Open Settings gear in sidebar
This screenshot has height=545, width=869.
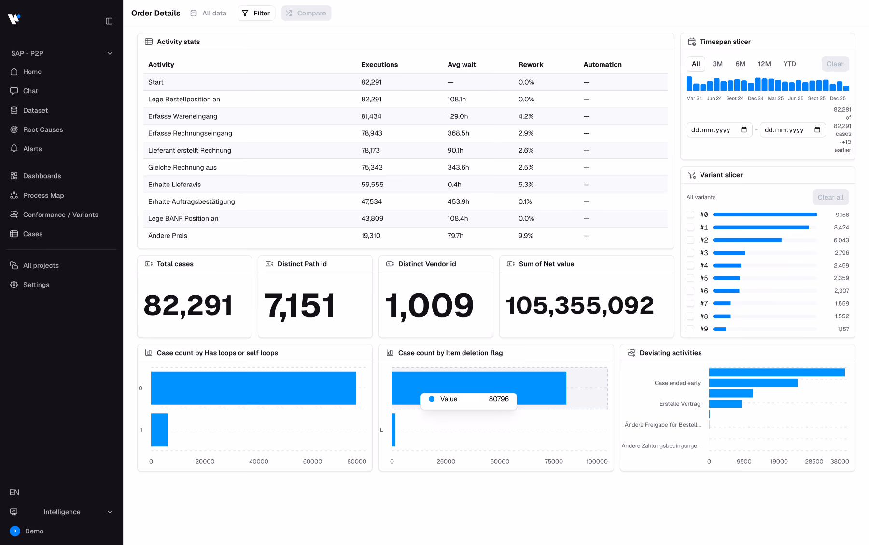click(x=14, y=285)
